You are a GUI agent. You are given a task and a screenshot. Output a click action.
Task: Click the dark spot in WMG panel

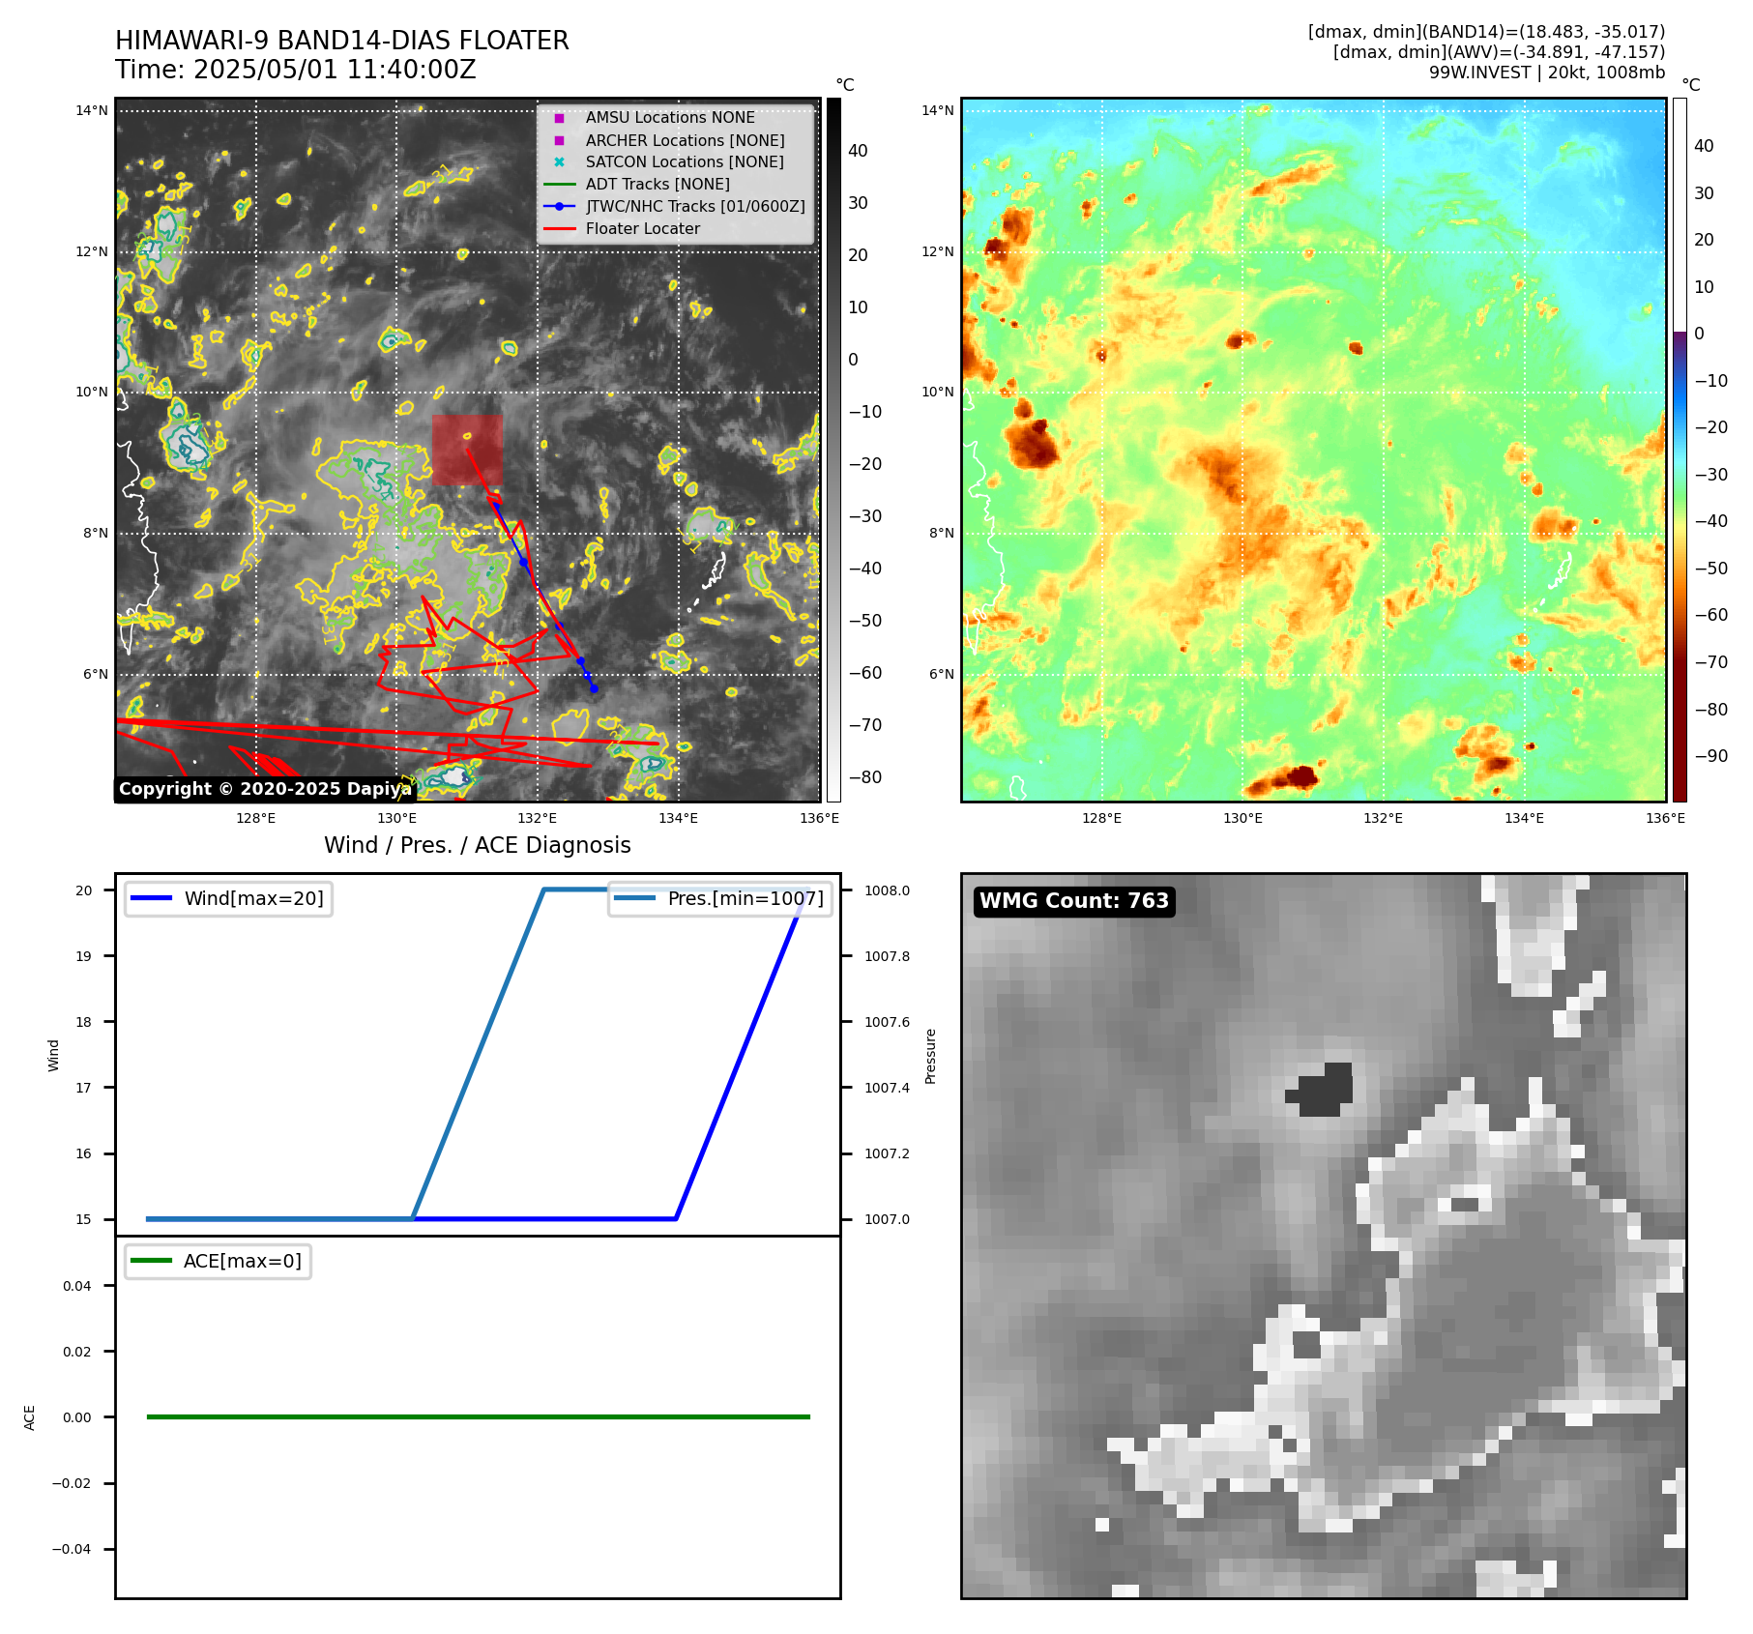click(1321, 1090)
